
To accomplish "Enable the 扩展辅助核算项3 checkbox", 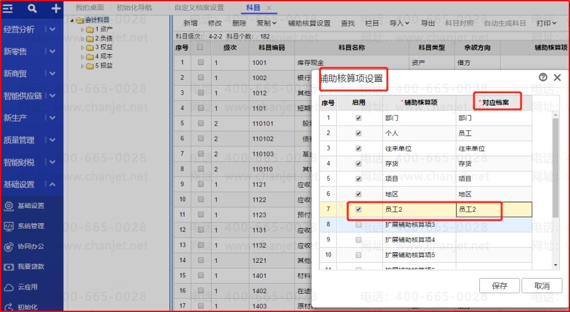I will (358, 224).
